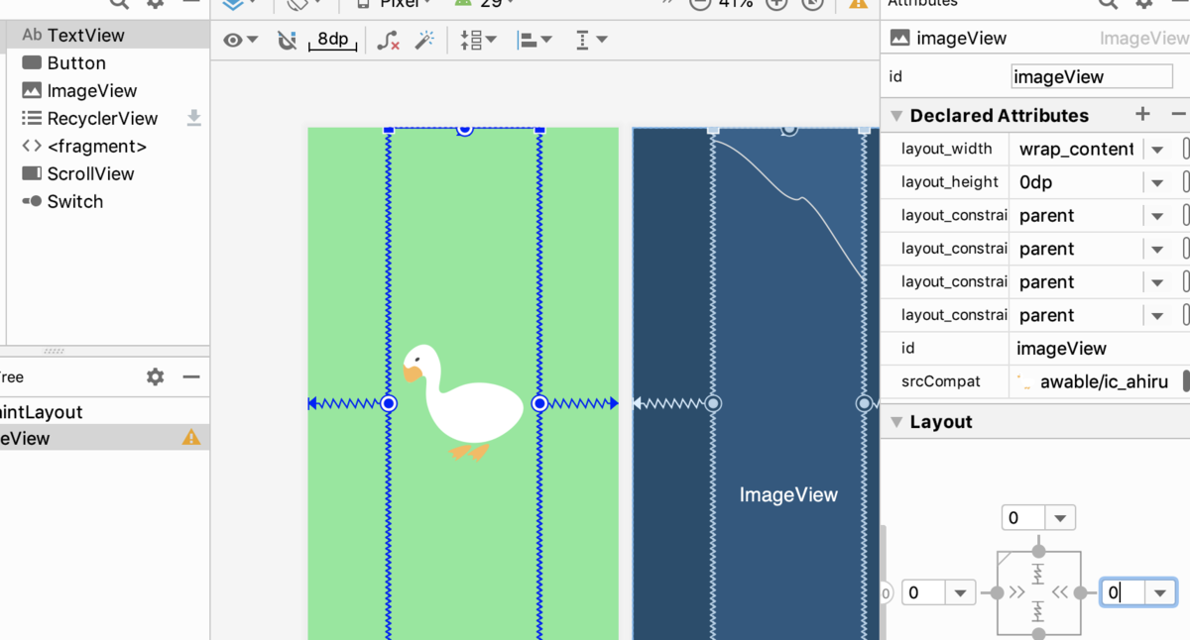This screenshot has width=1190, height=640.
Task: Click the right margin 0 input field
Action: (1123, 592)
